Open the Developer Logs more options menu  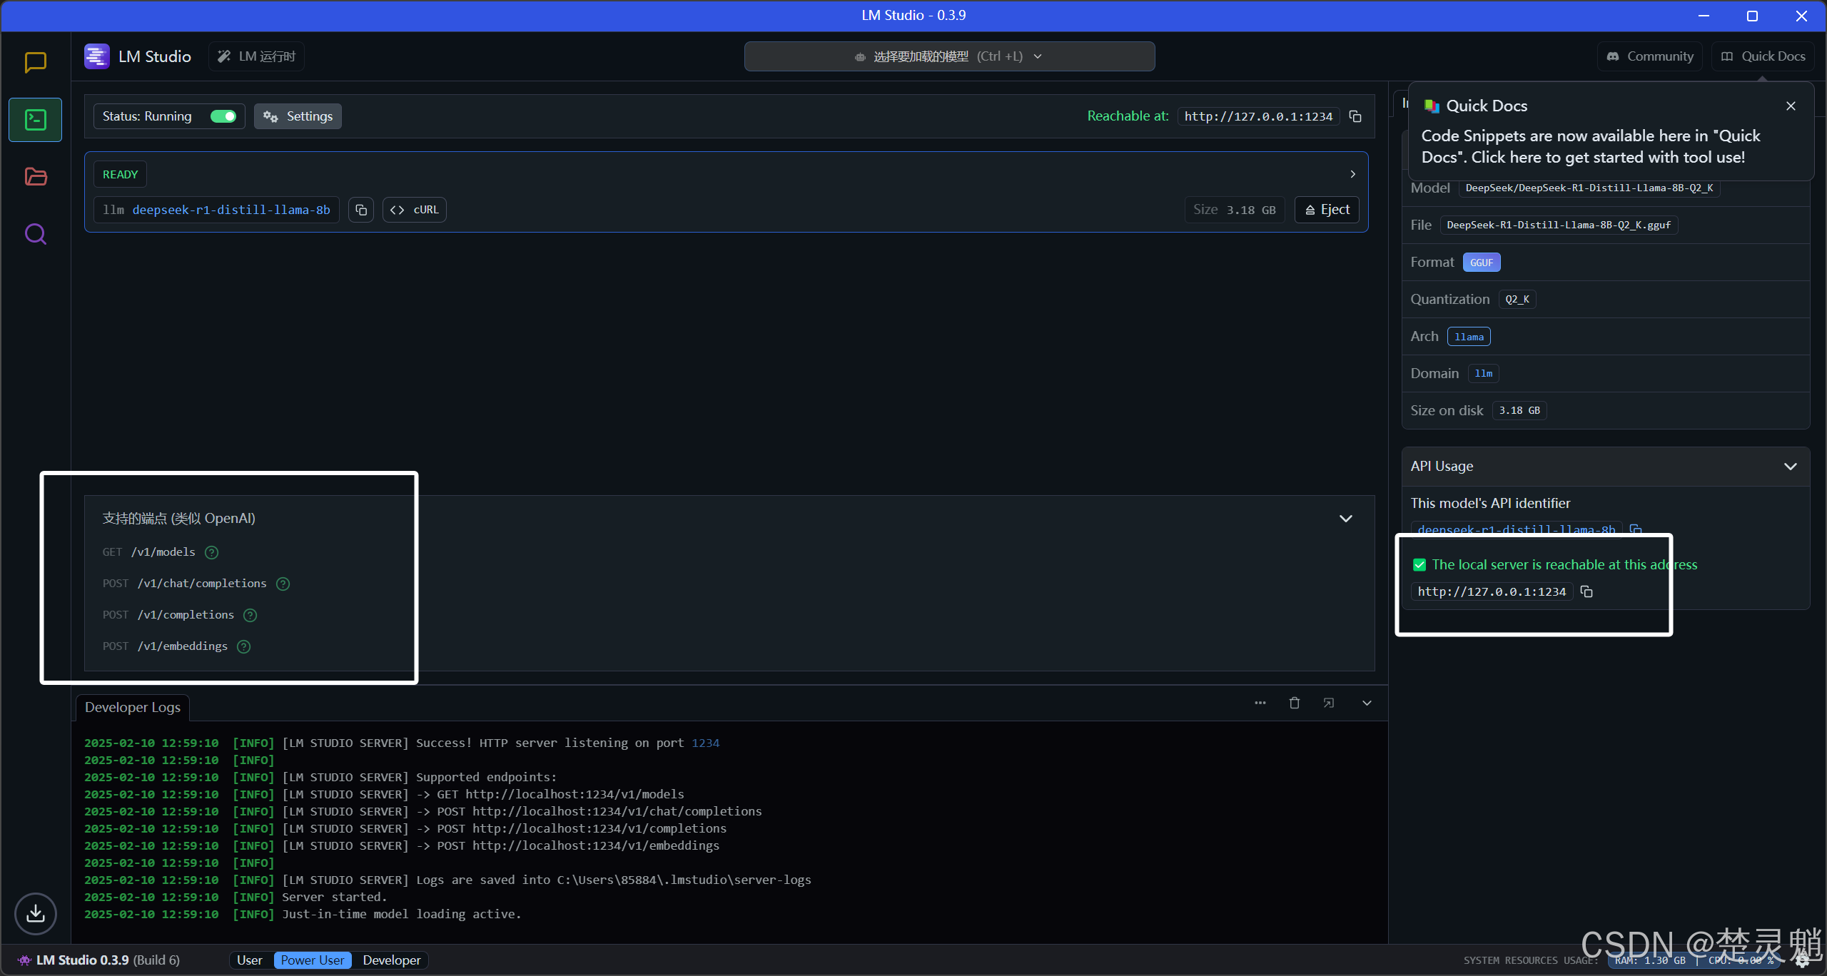[1260, 703]
